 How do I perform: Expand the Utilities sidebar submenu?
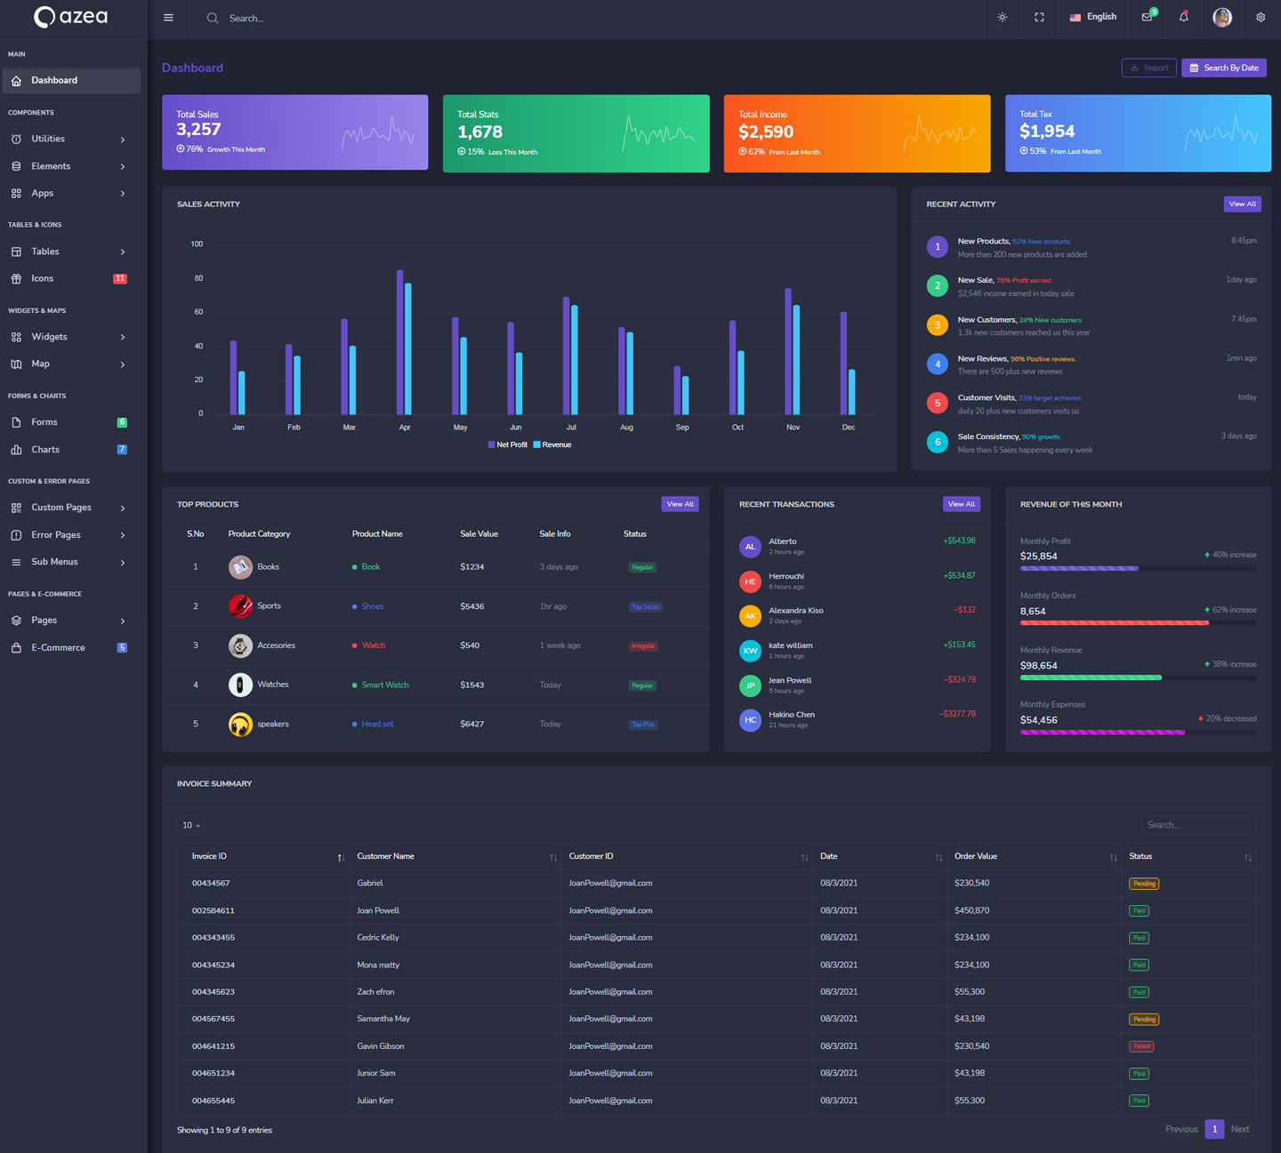pyautogui.click(x=69, y=140)
